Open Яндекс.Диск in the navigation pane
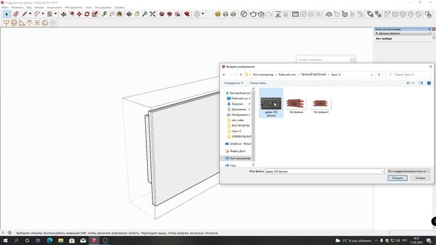The width and height of the screenshot is (436, 245). coord(238,151)
